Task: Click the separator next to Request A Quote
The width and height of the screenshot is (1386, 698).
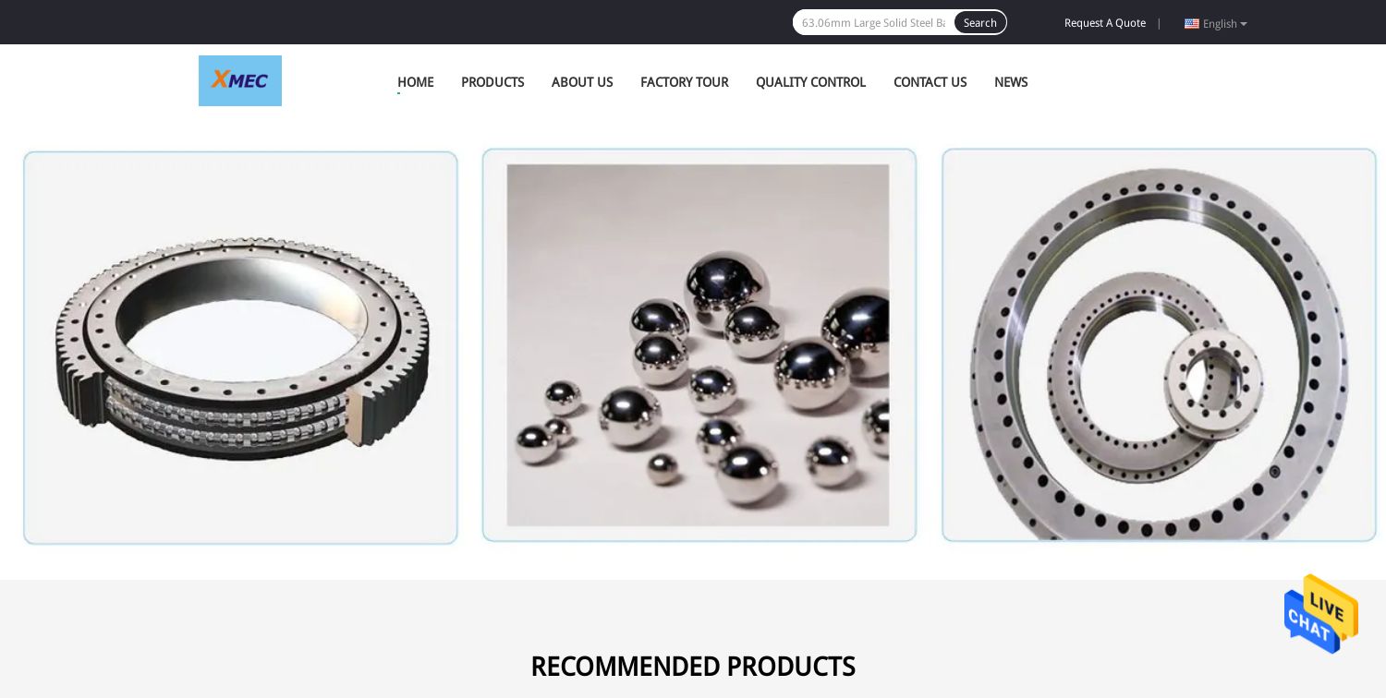Action: (1159, 23)
